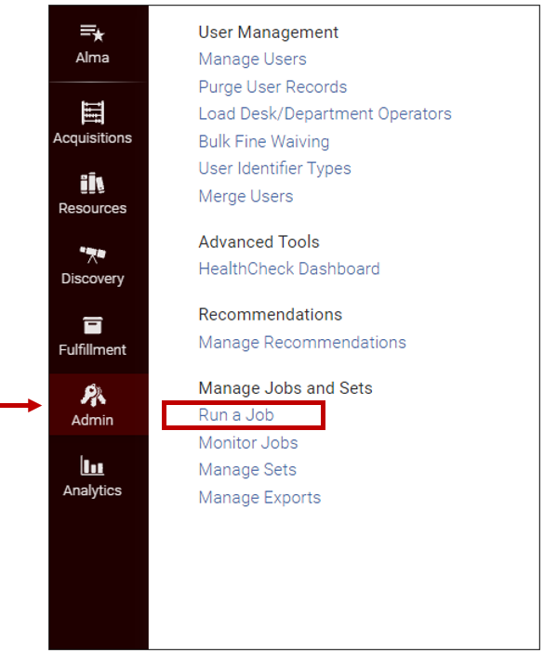Open the Alma star menu icon

(93, 33)
